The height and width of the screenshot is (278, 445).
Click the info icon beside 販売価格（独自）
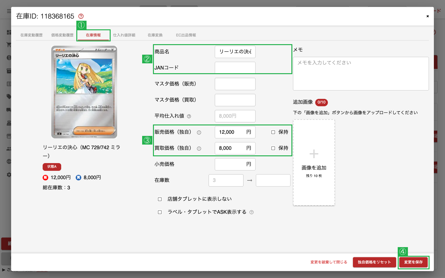pos(199,133)
